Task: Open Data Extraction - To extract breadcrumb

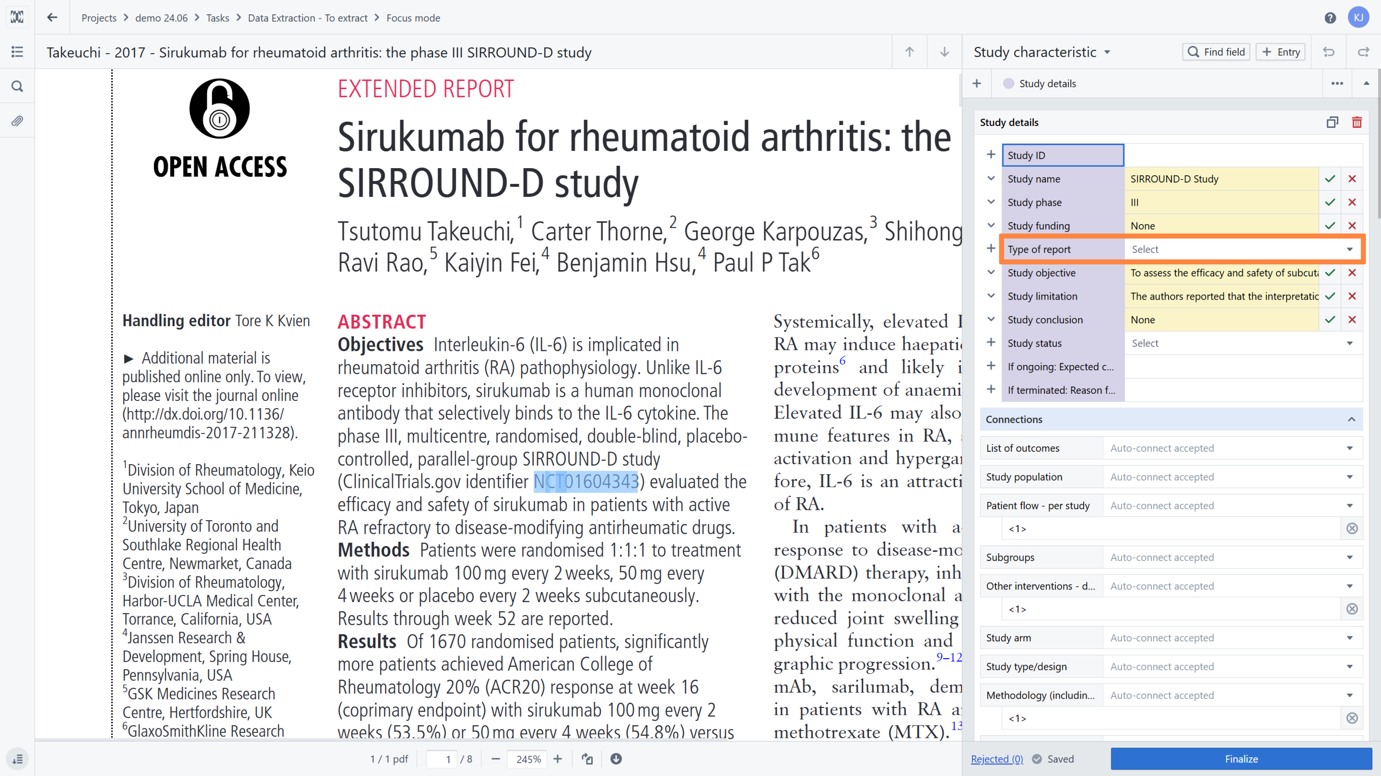Action: click(308, 18)
